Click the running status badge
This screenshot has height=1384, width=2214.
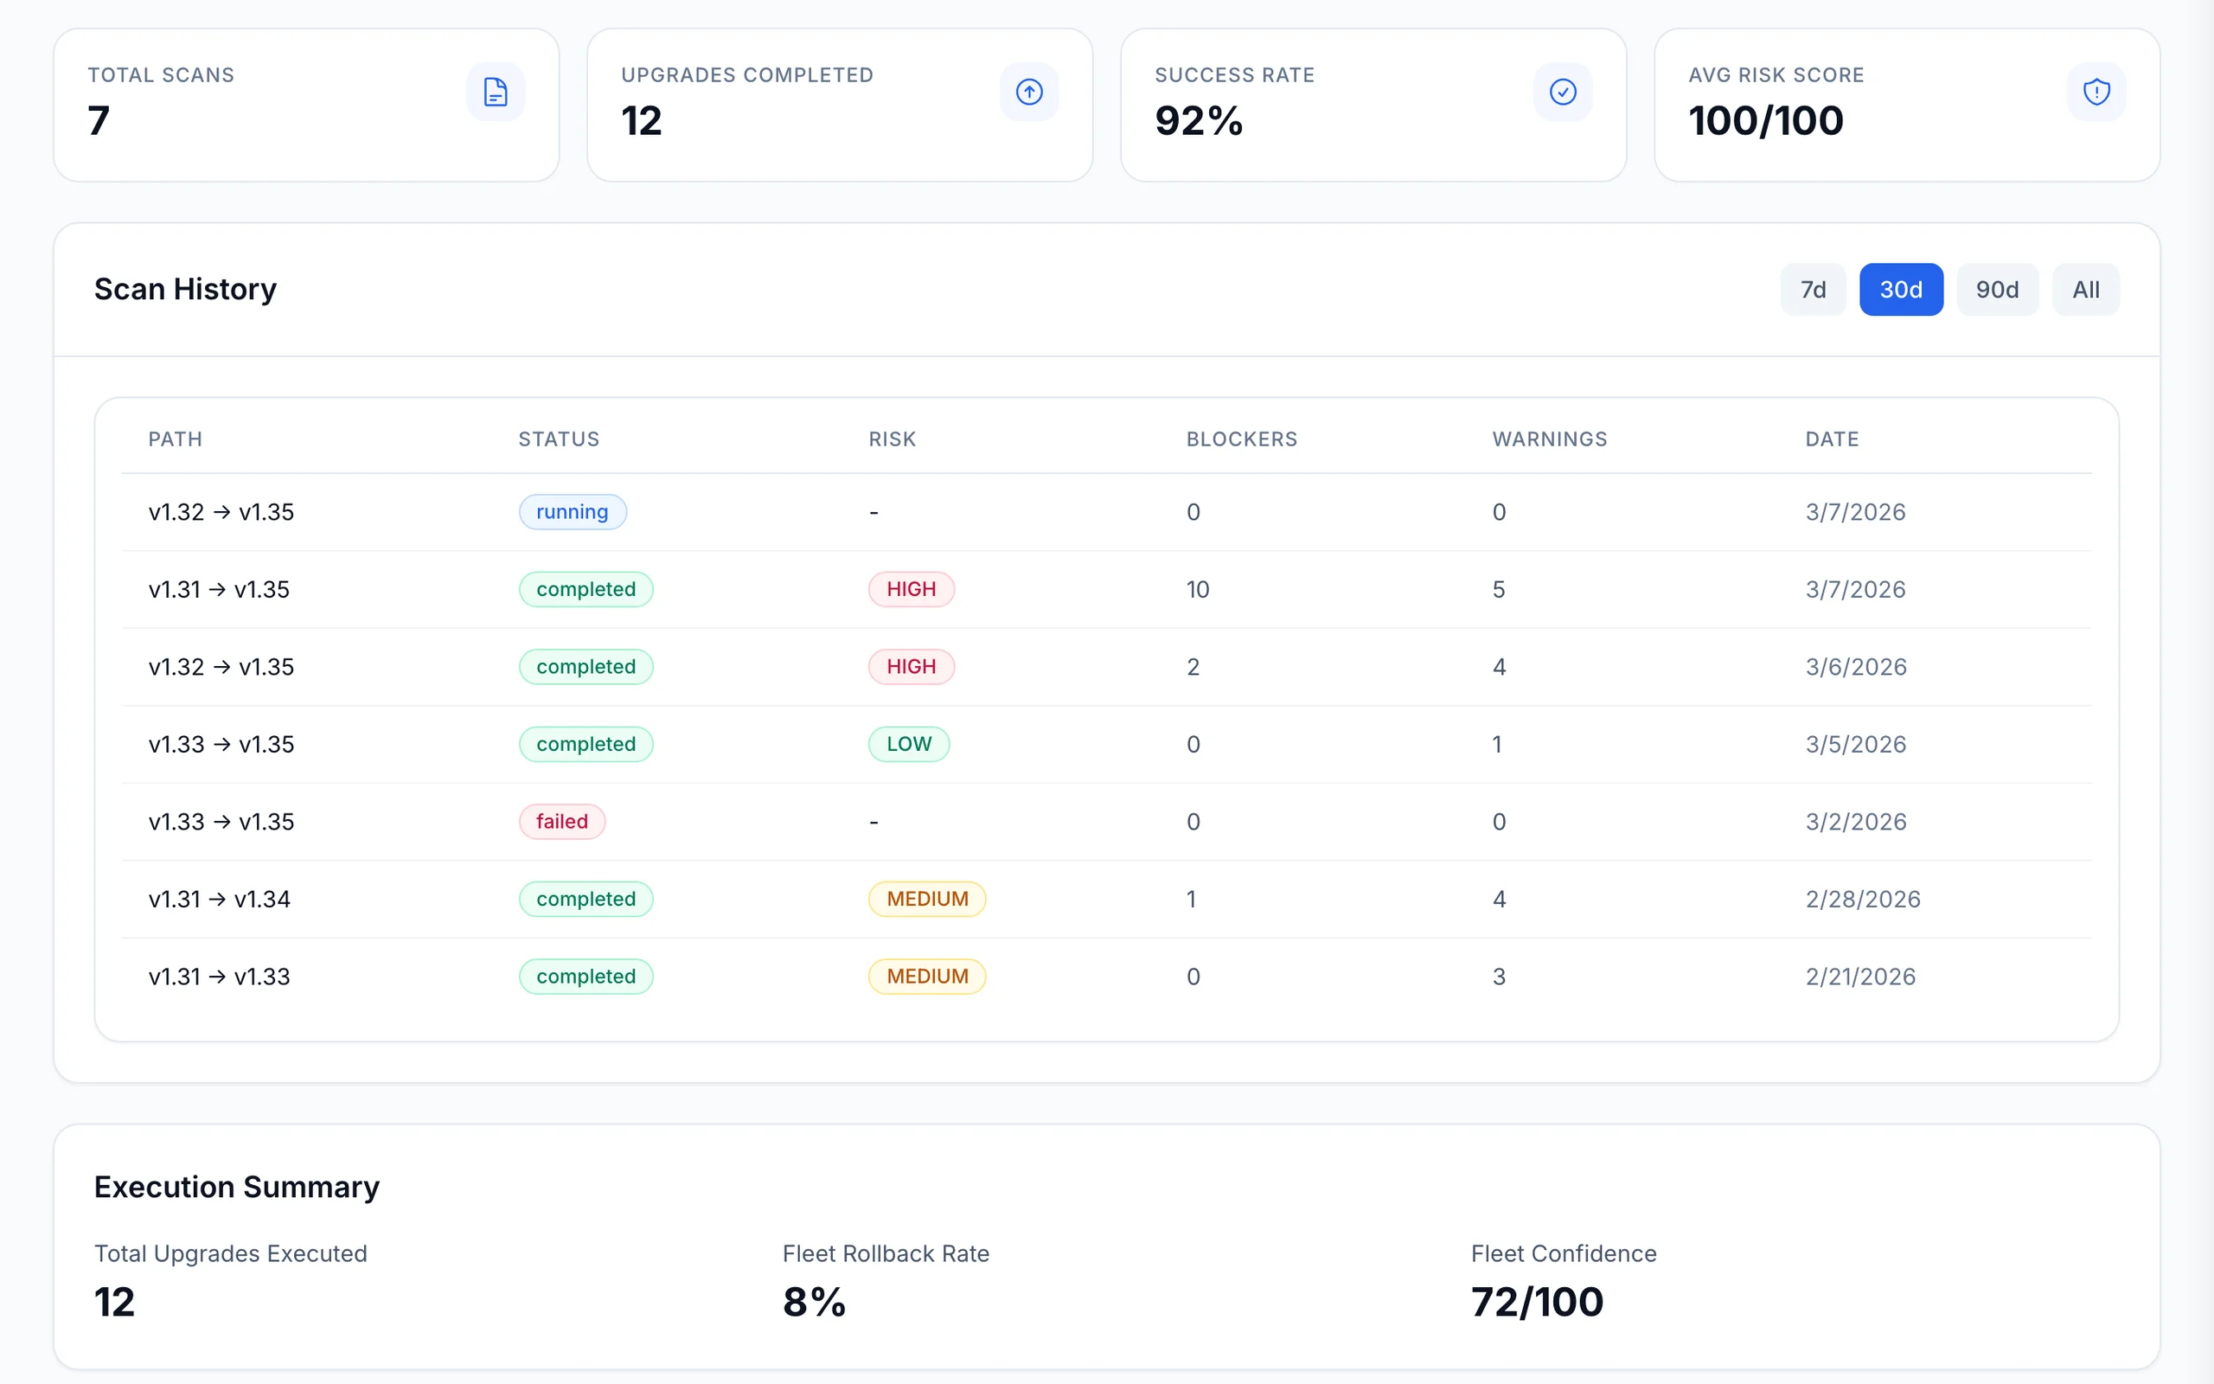coord(573,512)
